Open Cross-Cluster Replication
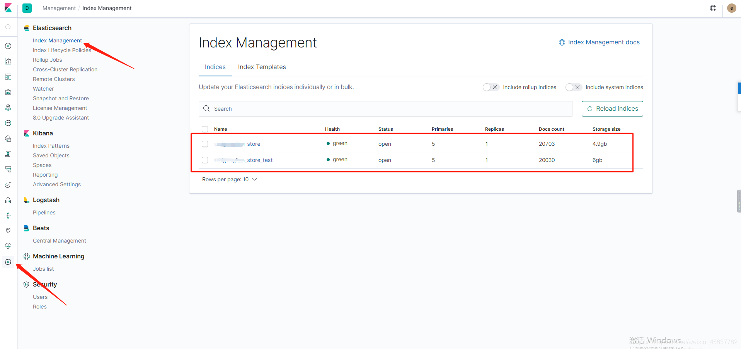741x349 pixels. [x=65, y=69]
